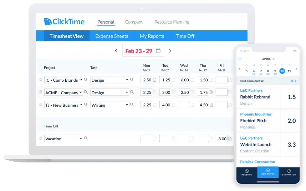306x191 pixels.
Task: Click the ClickTime logo
Action: (64, 21)
